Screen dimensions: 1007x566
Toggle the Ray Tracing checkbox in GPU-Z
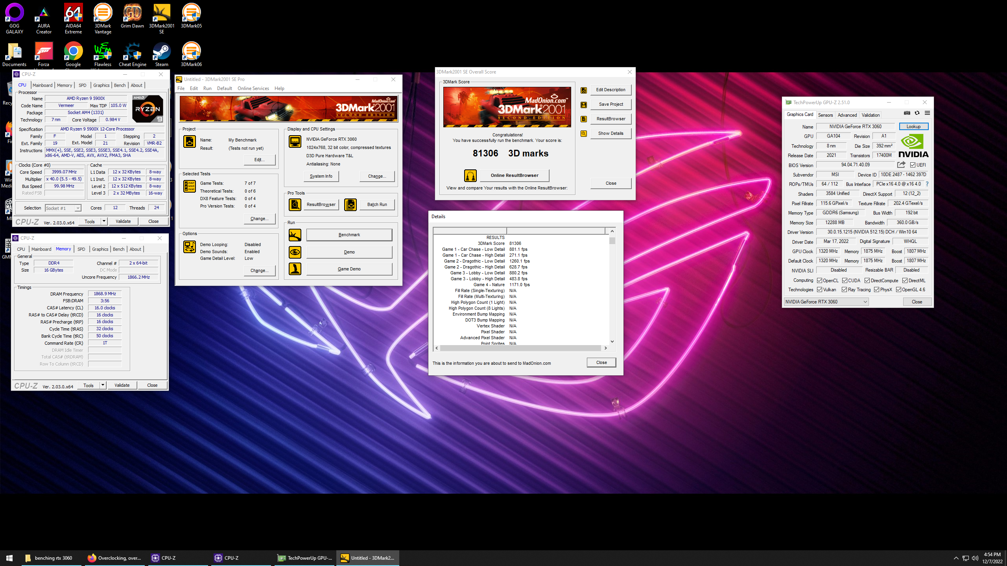(x=845, y=290)
